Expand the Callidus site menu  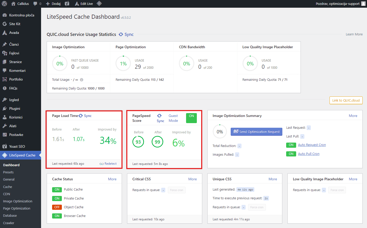pyautogui.click(x=20, y=4)
